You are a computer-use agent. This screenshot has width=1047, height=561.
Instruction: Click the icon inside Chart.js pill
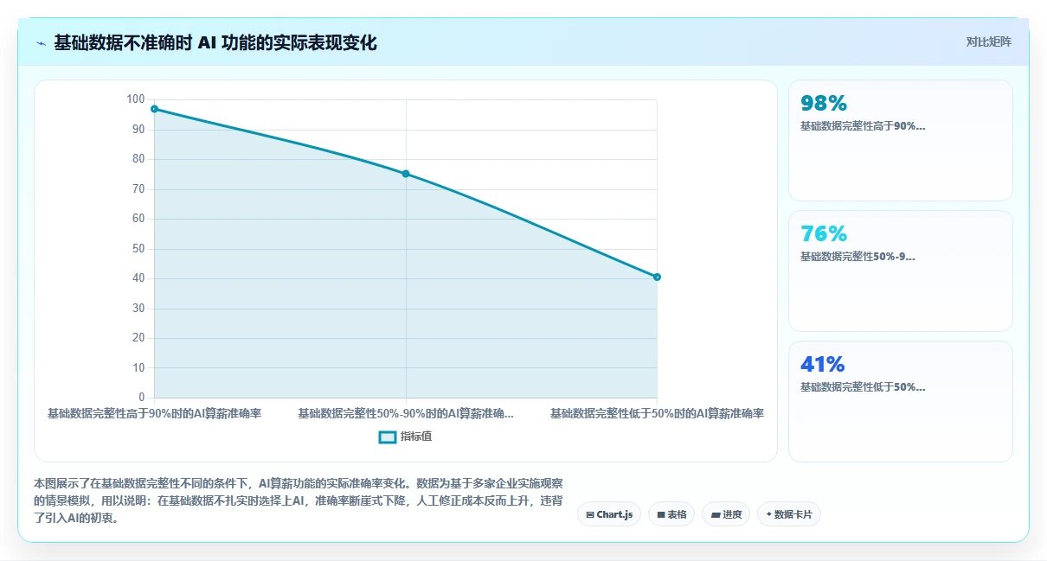click(x=590, y=515)
